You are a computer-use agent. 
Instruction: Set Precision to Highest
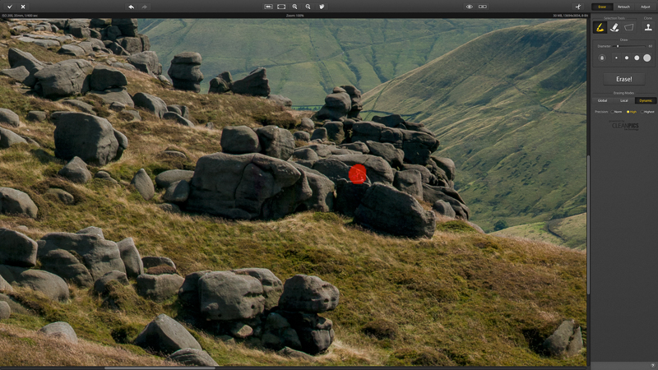pos(647,111)
